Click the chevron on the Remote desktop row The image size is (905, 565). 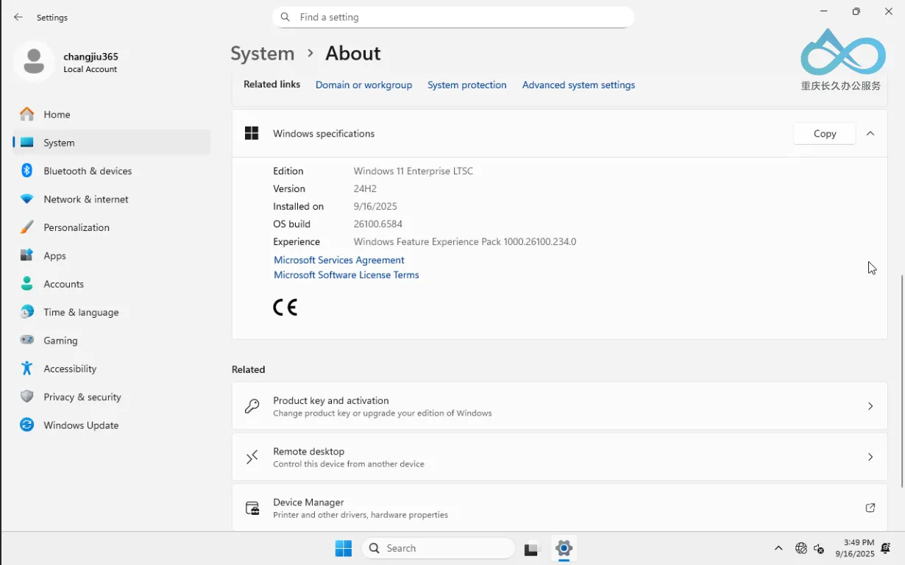click(870, 457)
